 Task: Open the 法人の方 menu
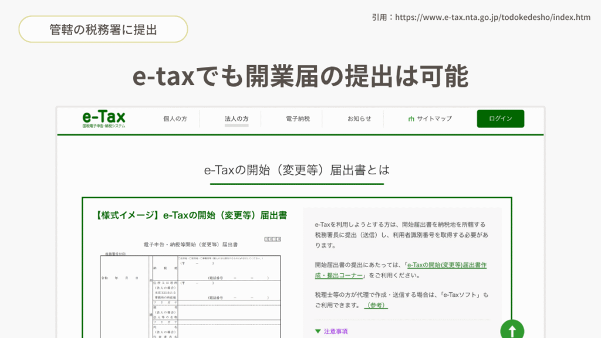click(237, 119)
